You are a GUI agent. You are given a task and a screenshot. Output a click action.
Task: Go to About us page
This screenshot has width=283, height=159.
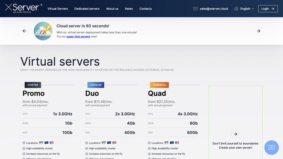tap(112, 8)
